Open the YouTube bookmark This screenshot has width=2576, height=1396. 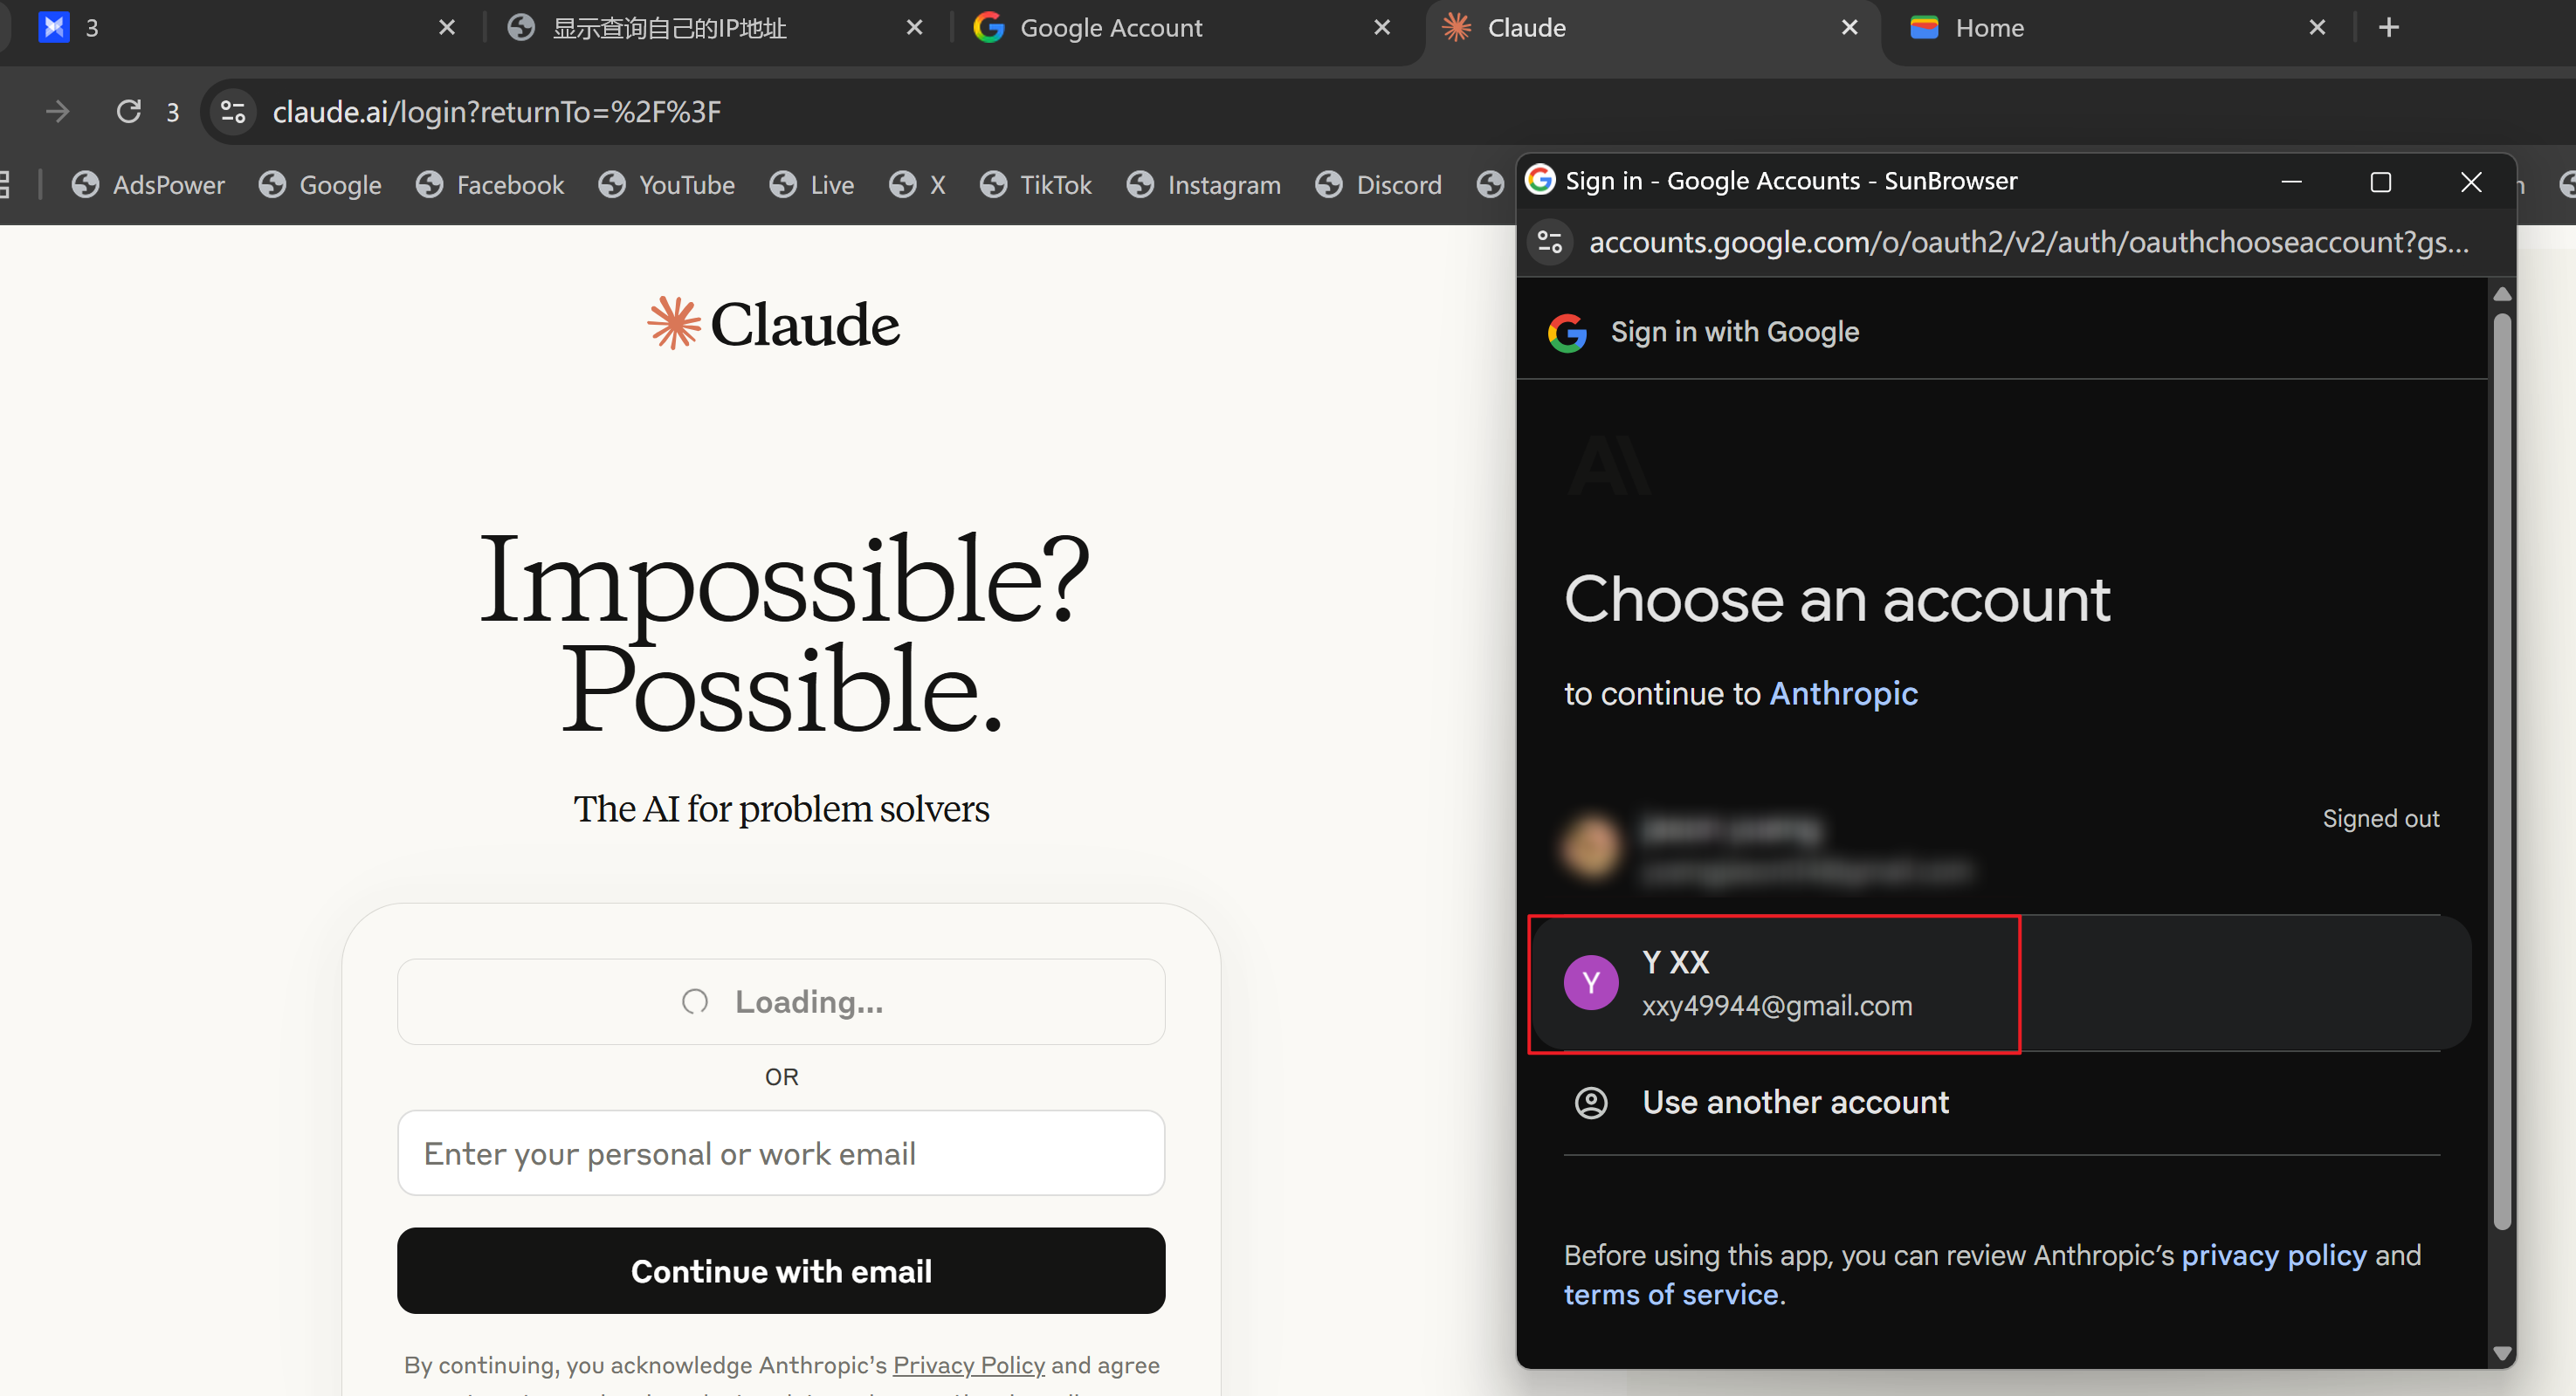pyautogui.click(x=666, y=185)
